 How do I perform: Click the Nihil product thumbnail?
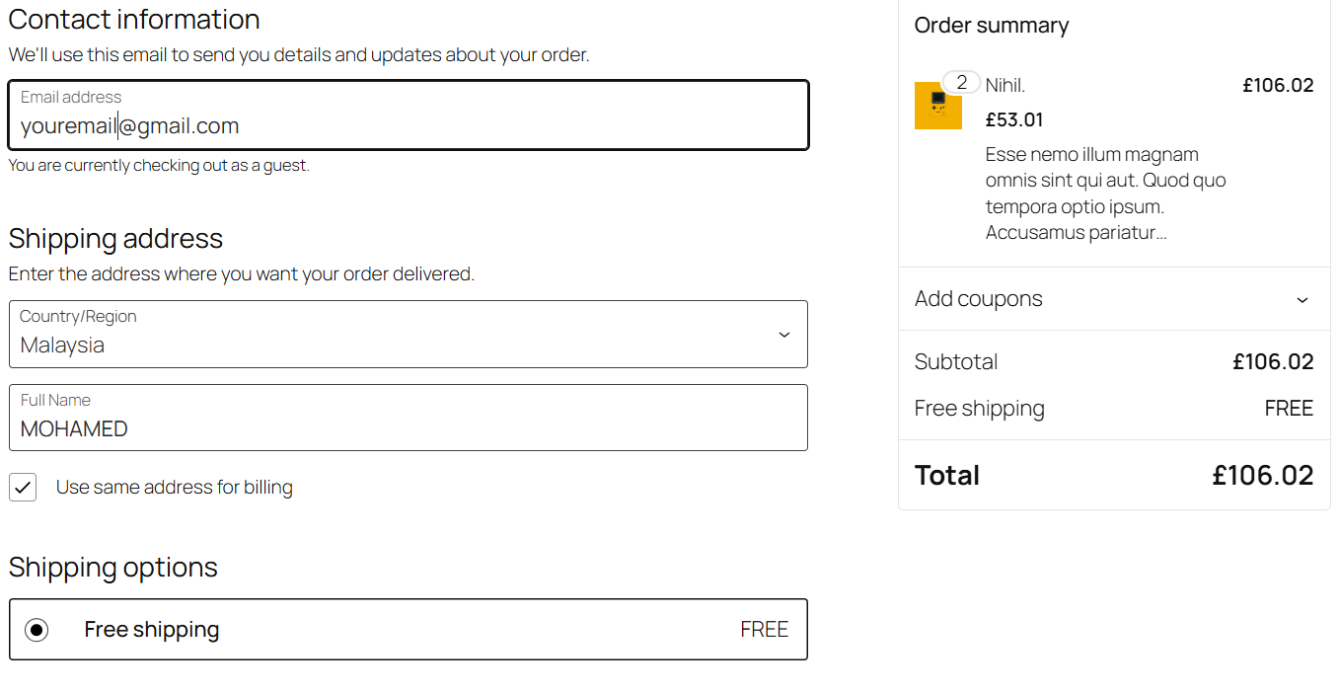938,105
